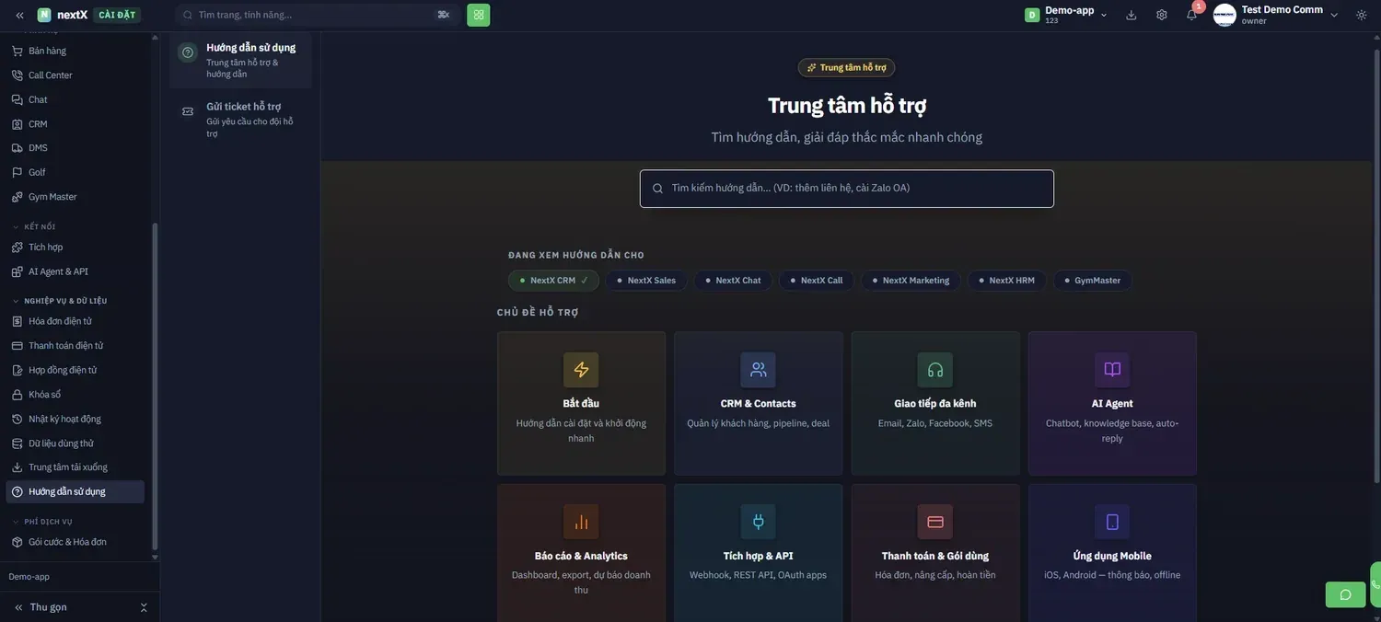Open the download icon in header
Viewport: 1381px width, 622px height.
pyautogui.click(x=1131, y=15)
